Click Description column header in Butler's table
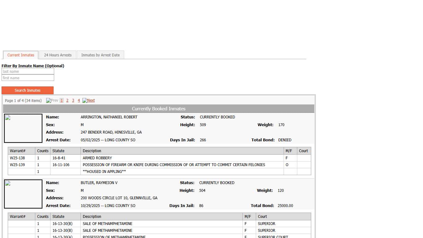 click(92, 217)
